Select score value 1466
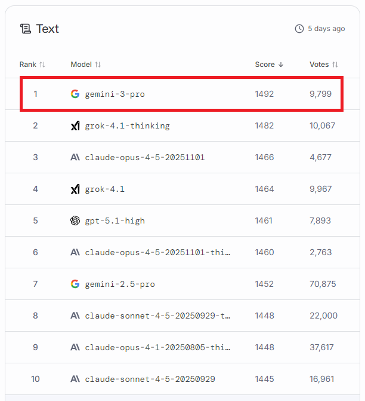 pyautogui.click(x=264, y=157)
